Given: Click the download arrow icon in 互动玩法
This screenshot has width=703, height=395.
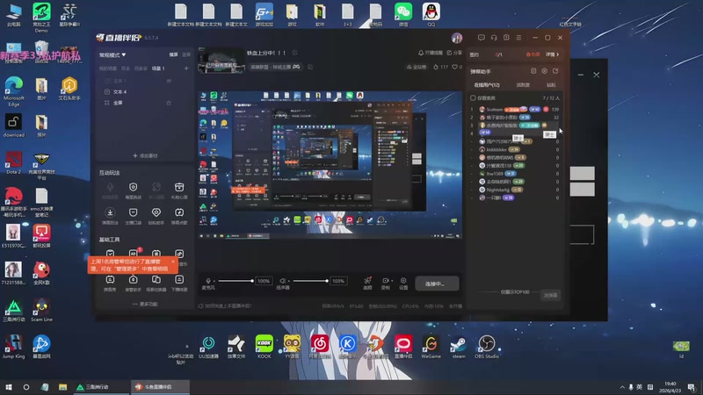Looking at the screenshot, I should click(110, 212).
